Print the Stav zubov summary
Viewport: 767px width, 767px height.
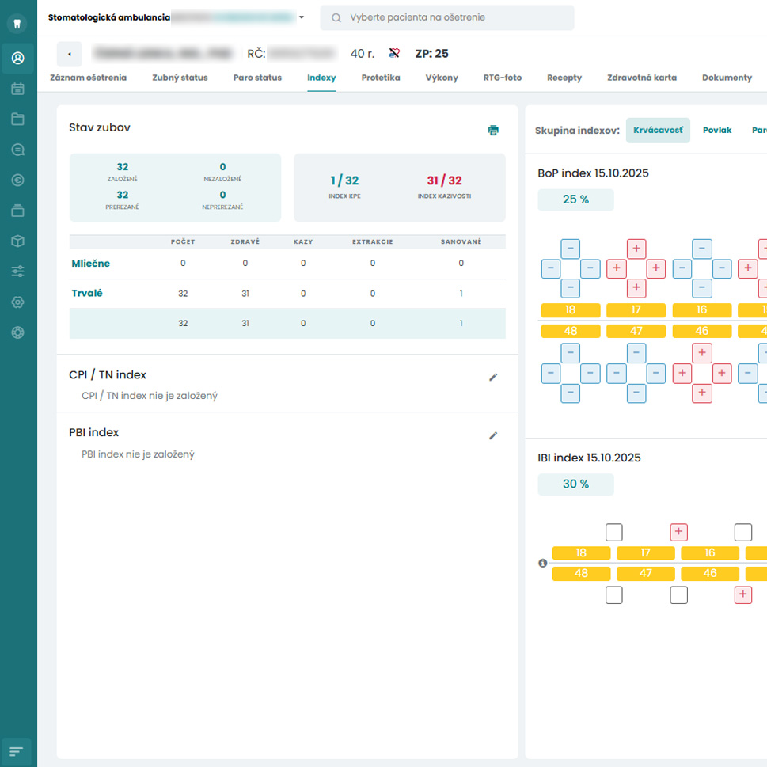pyautogui.click(x=493, y=130)
